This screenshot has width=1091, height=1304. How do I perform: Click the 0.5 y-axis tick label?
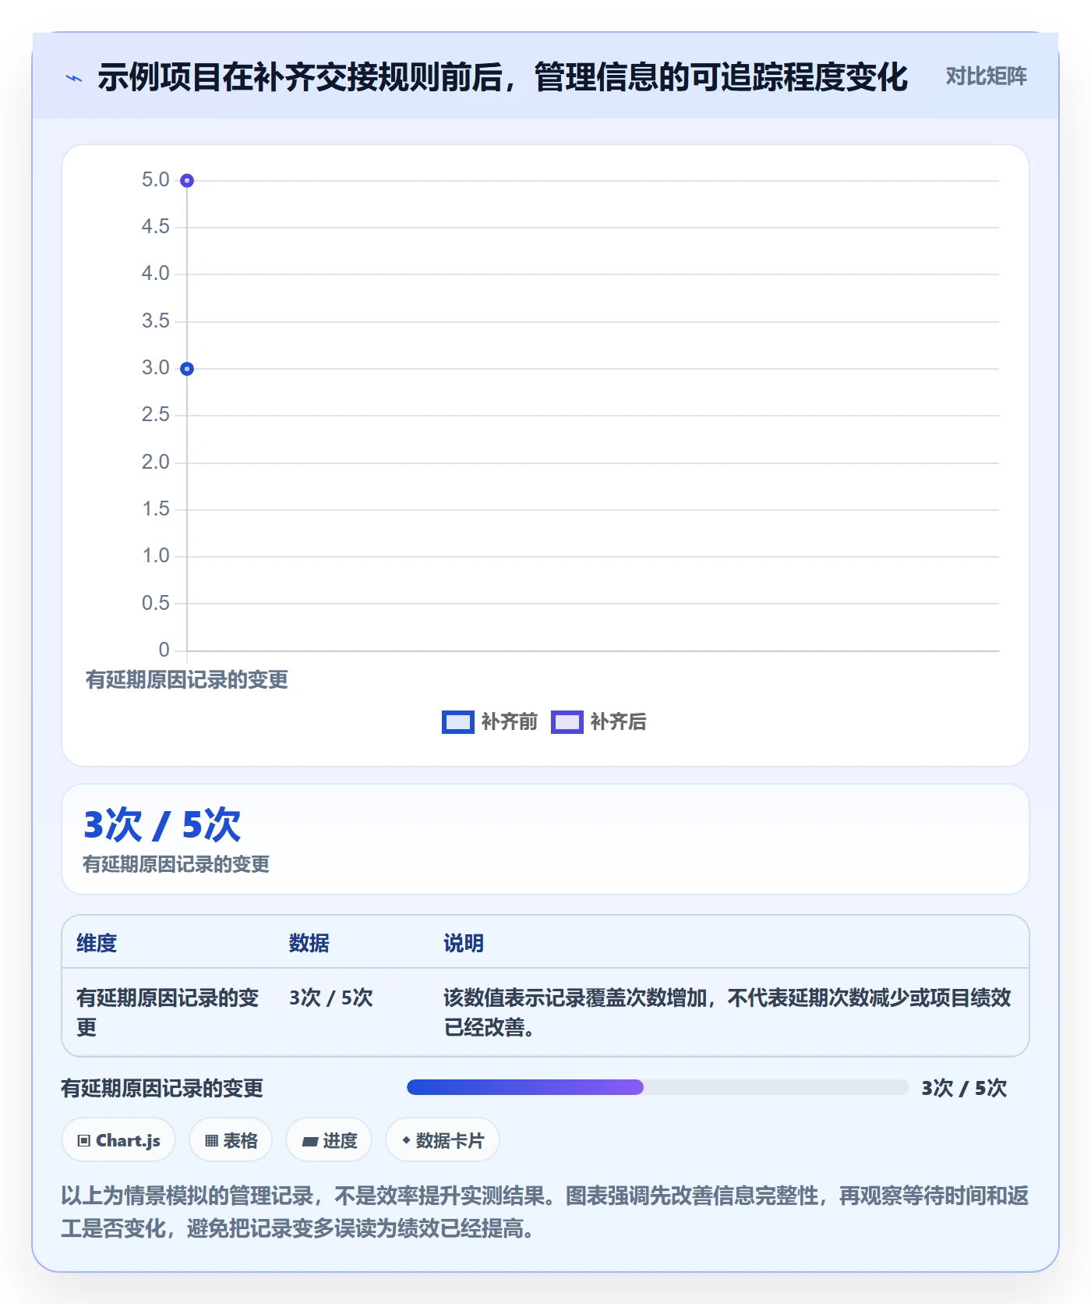(155, 603)
